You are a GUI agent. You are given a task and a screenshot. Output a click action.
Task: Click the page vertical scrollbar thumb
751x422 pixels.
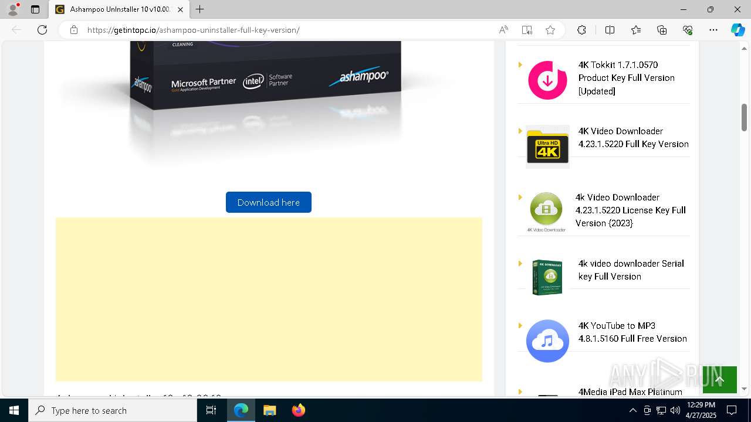coord(745,118)
